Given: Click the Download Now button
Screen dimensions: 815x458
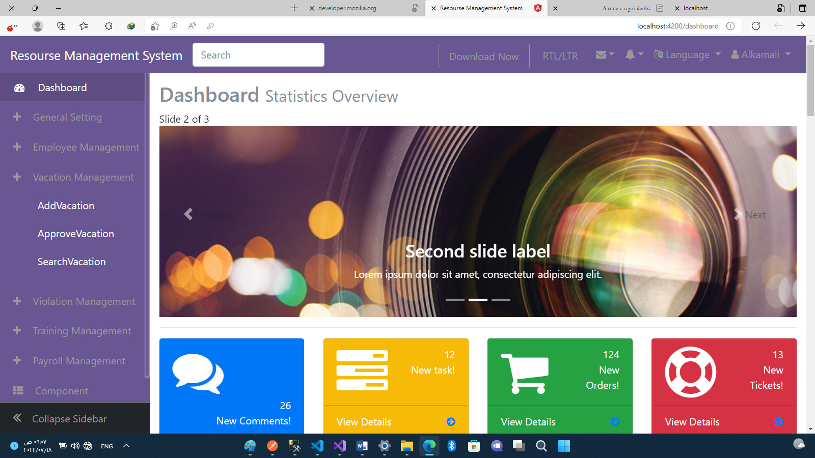Looking at the screenshot, I should [x=484, y=56].
